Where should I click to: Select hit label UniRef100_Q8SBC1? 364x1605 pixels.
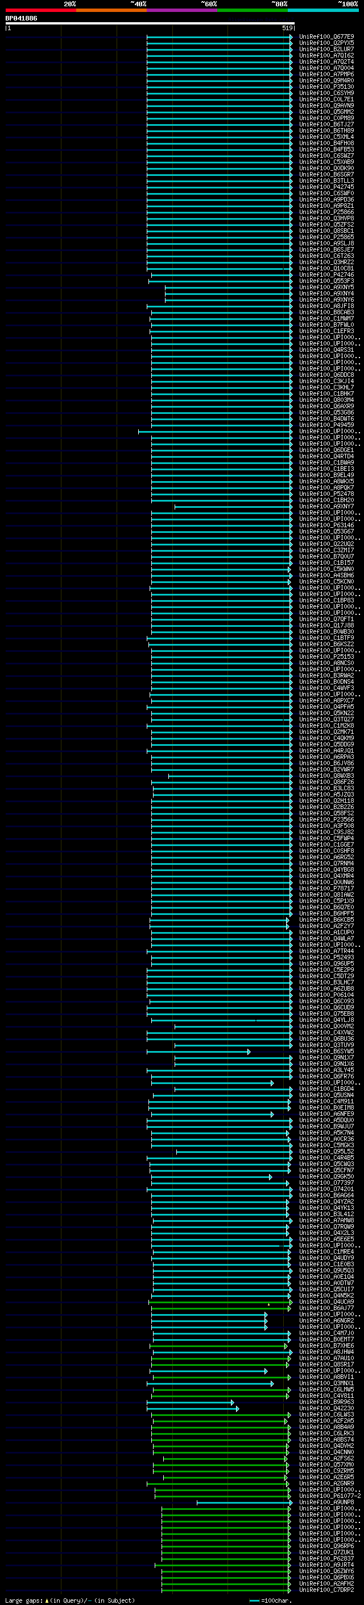pos(326,231)
